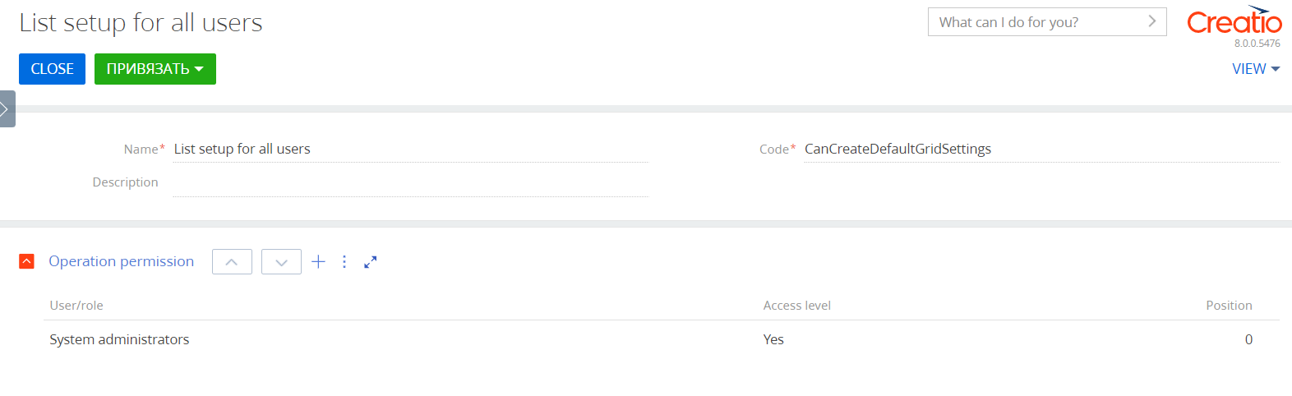Open the left side panel arrow
The image size is (1292, 396).
point(7,108)
